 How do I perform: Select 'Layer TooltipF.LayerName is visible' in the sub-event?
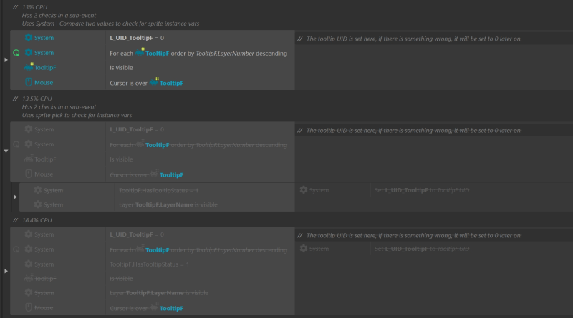click(x=168, y=205)
